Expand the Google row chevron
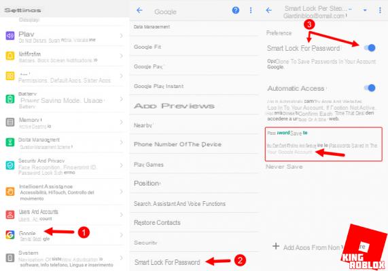Viewport: 388px width, 271px height. [122, 234]
